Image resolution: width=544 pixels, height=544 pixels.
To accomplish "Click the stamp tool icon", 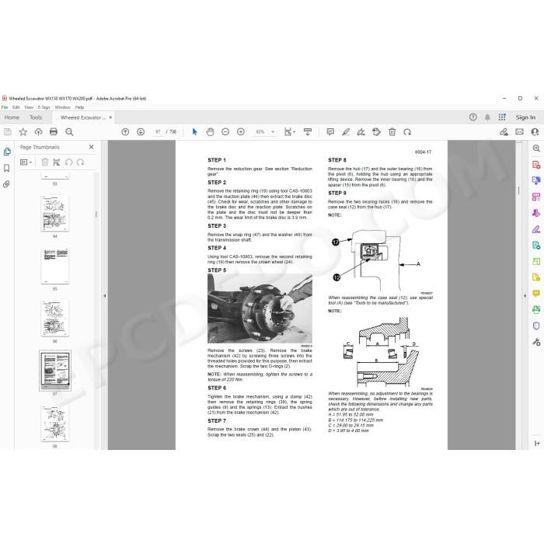I will coord(376,132).
